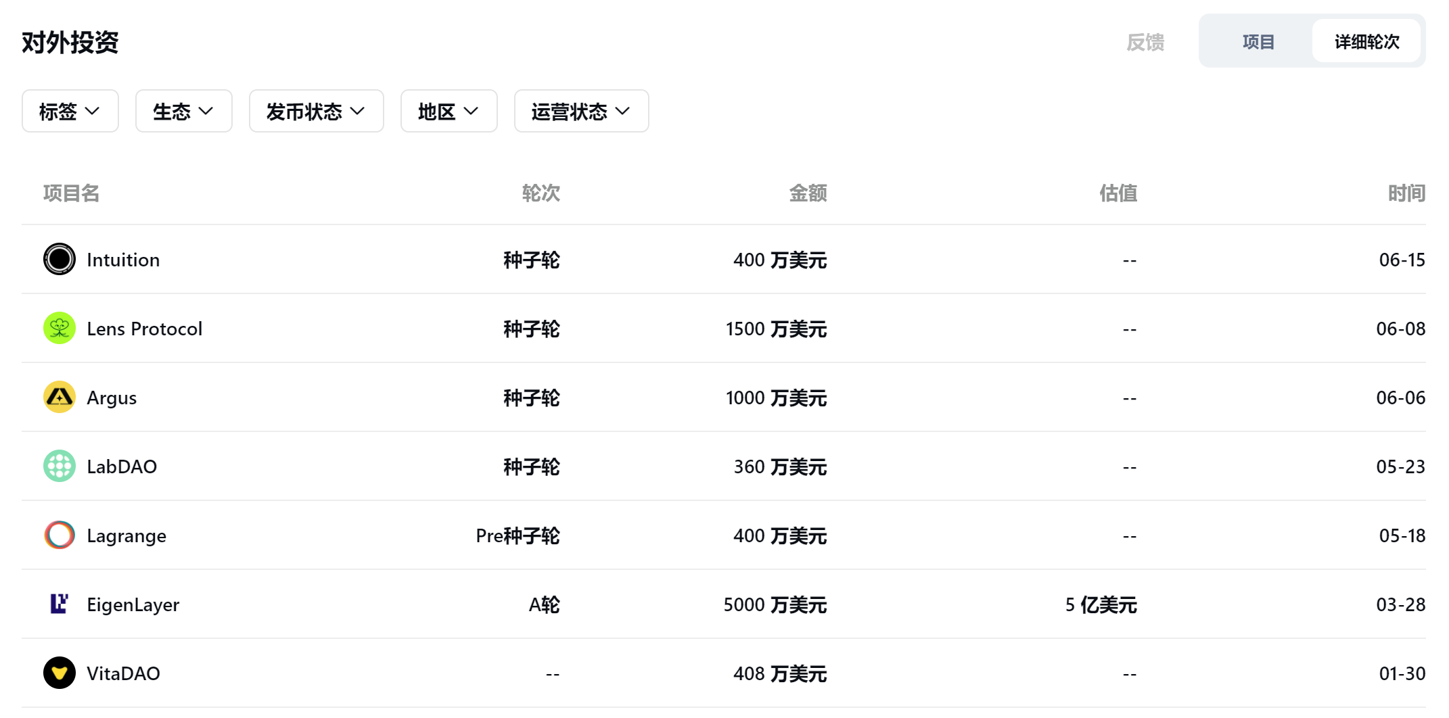Click the A轮 round cell
This screenshot has width=1449, height=718.
pyautogui.click(x=545, y=605)
